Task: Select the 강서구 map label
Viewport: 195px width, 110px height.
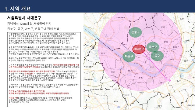Action: 103,53
